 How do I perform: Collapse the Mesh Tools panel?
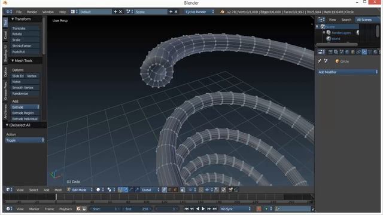(x=13, y=60)
